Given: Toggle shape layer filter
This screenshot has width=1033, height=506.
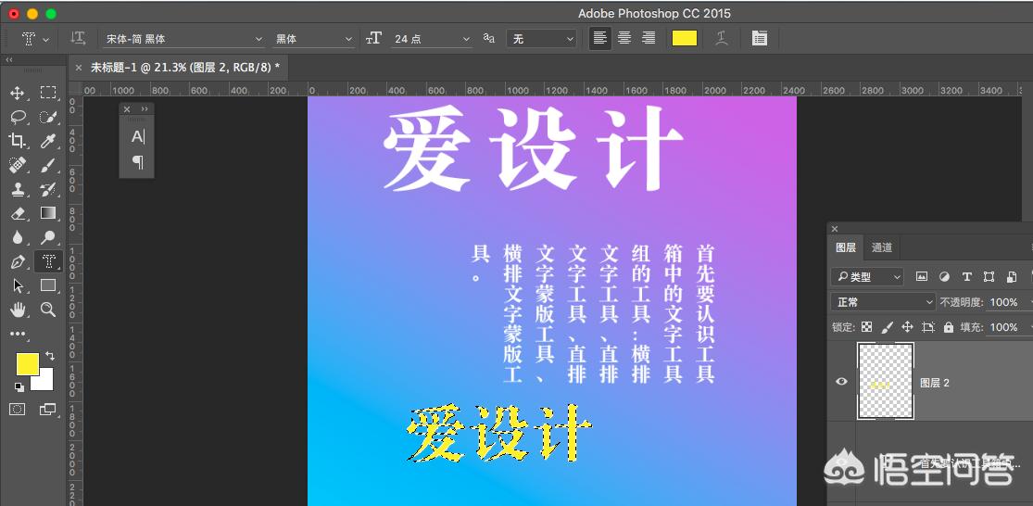Looking at the screenshot, I should pos(989,277).
